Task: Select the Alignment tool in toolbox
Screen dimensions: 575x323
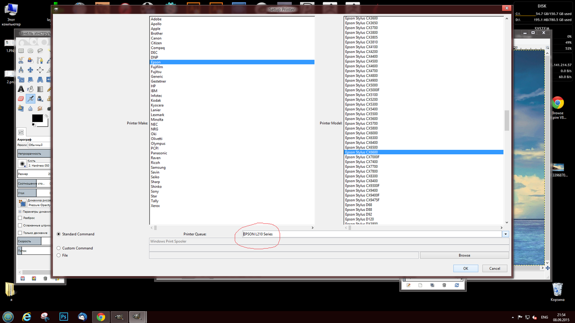Action: pyautogui.click(x=40, y=70)
